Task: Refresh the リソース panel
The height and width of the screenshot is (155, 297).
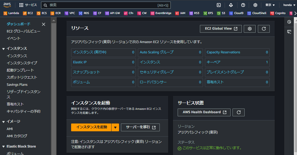Action: pos(264,29)
